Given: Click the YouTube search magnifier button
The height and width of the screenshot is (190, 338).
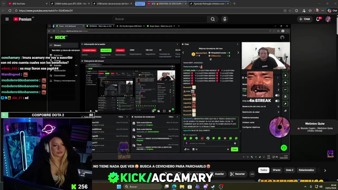Looking at the screenshot, I should pos(213,19).
